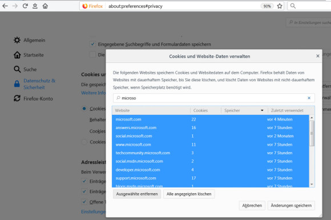Click Änderungen speichern button

click(x=291, y=206)
